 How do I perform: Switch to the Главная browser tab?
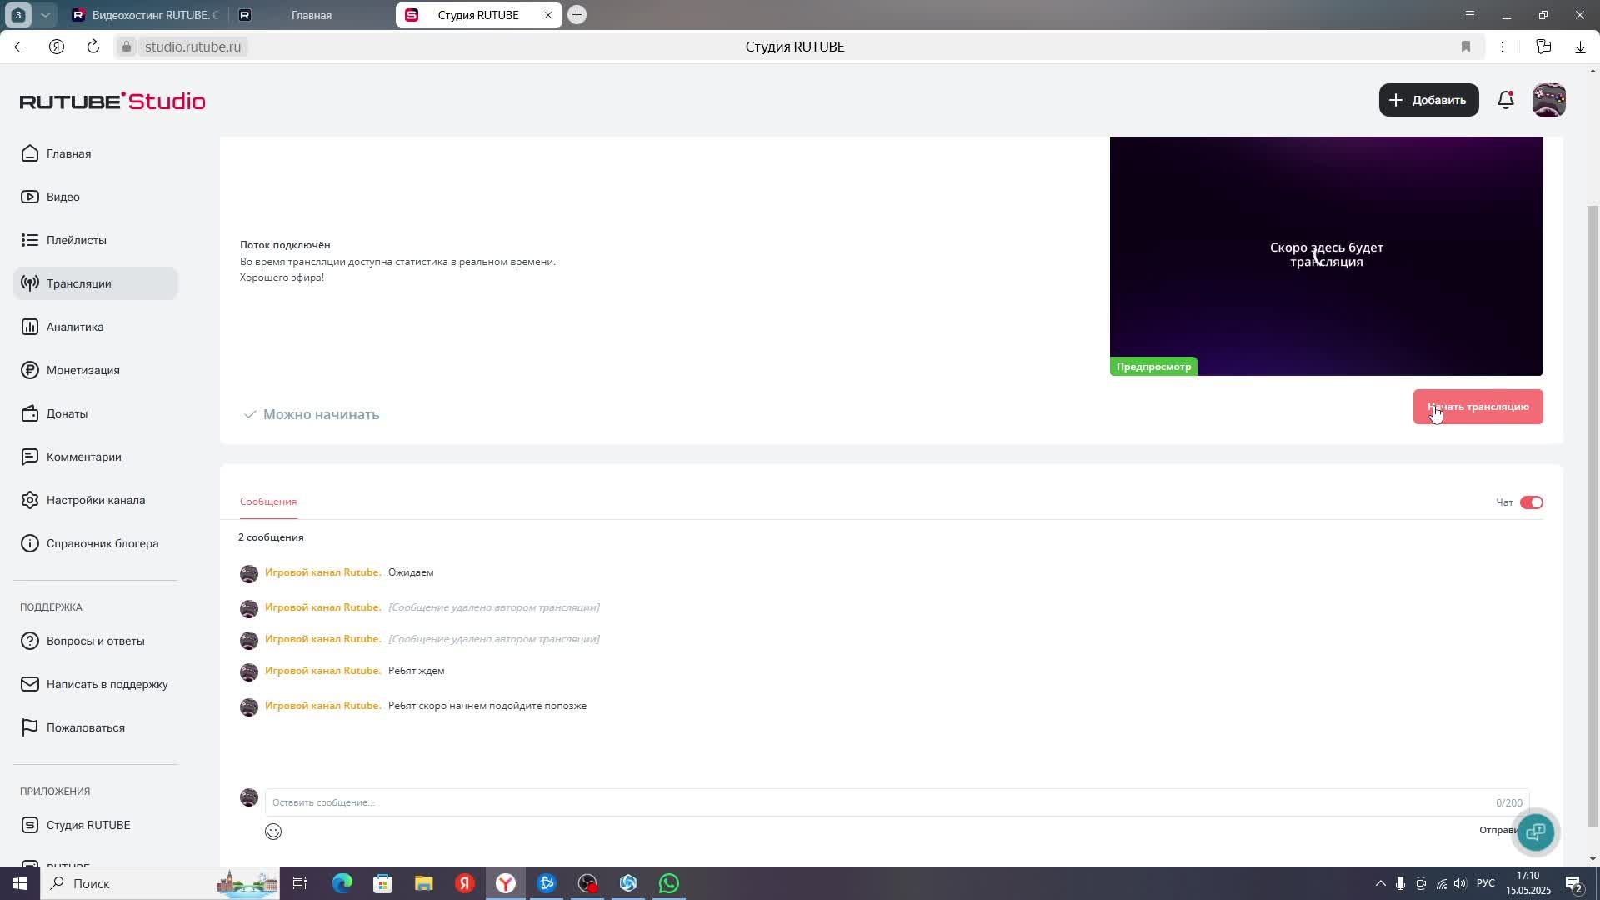coord(310,15)
